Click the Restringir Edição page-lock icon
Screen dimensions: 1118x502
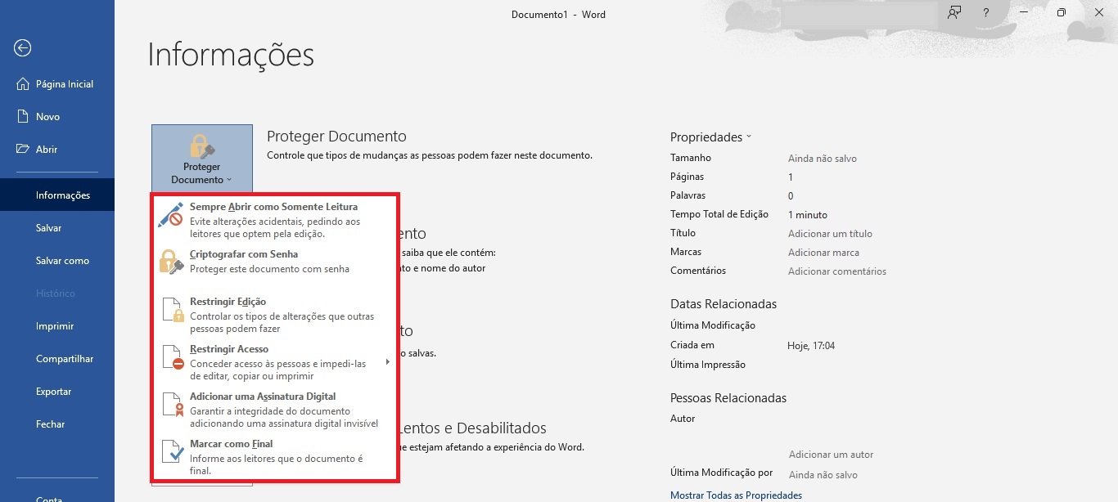pos(172,310)
